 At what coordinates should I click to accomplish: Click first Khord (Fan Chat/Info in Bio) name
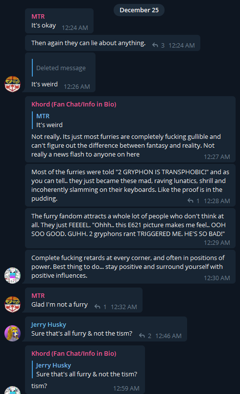tap(74, 105)
